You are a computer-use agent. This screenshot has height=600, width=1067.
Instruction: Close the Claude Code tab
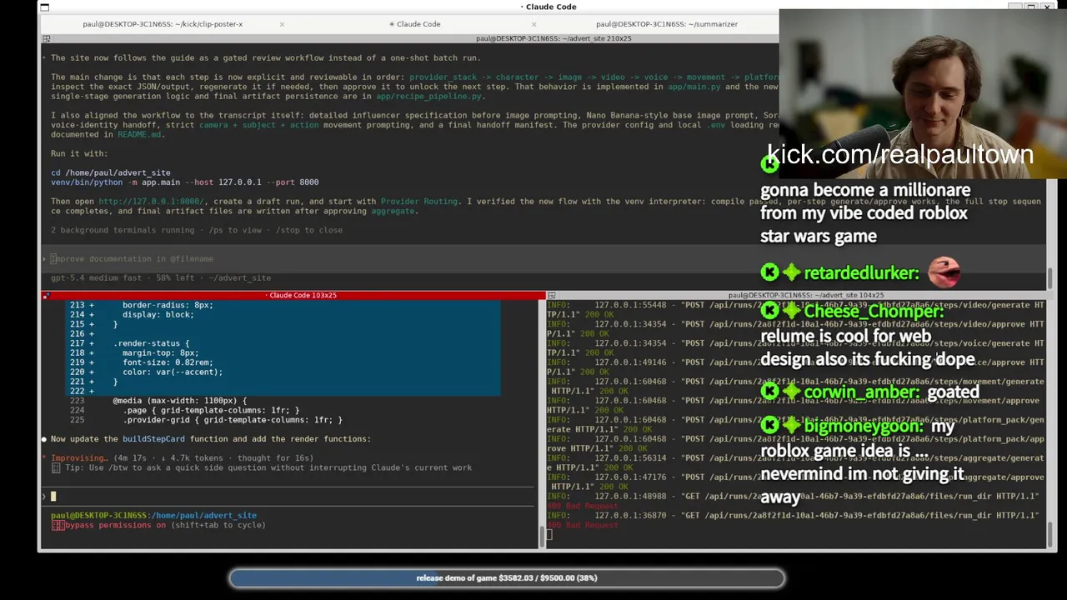tap(534, 24)
